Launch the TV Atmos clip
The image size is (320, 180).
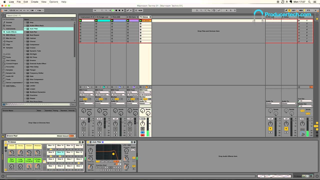140,20
